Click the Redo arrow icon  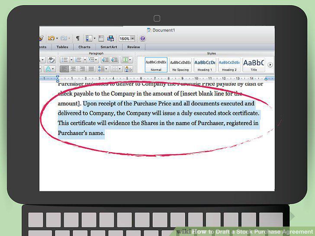(x=63, y=38)
